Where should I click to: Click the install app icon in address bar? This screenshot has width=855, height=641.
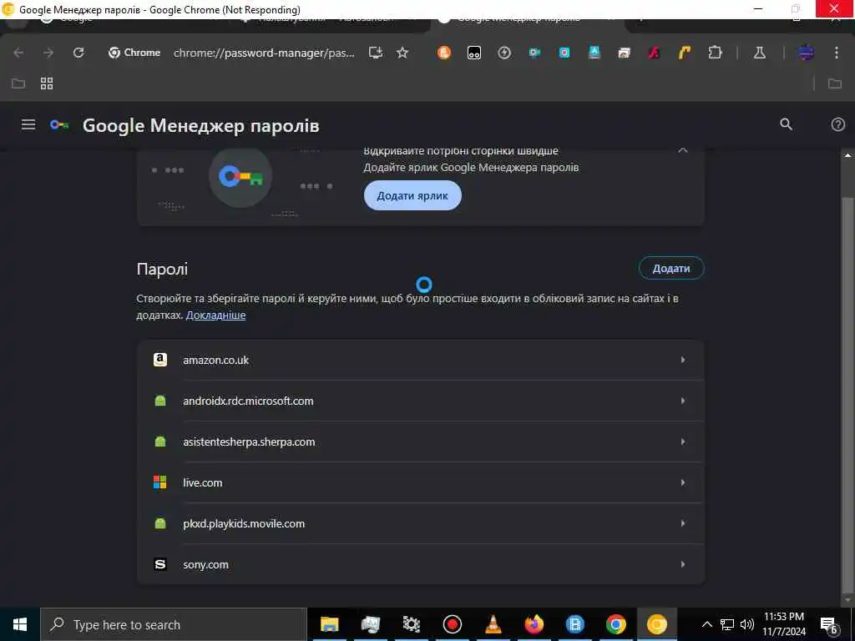point(376,53)
